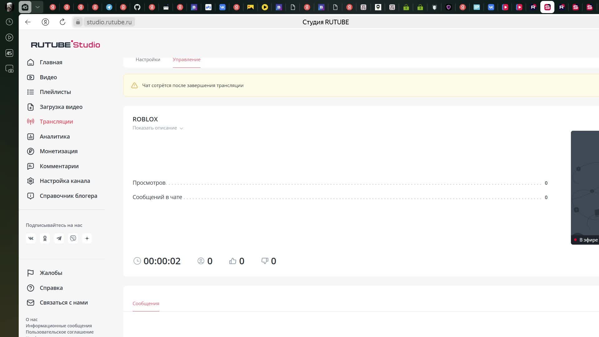
Task: Switch to the yellow play-button browser tab
Action: click(265, 7)
